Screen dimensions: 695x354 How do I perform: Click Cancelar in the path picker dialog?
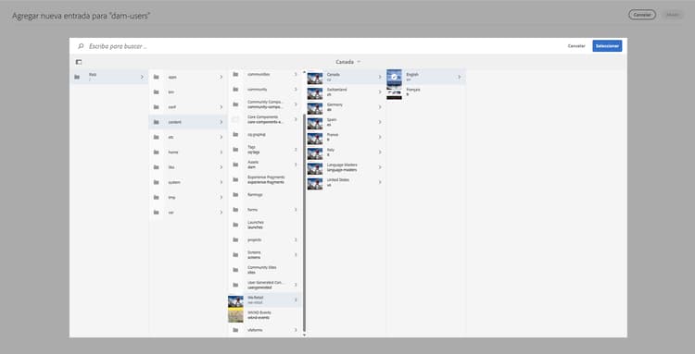(576, 46)
